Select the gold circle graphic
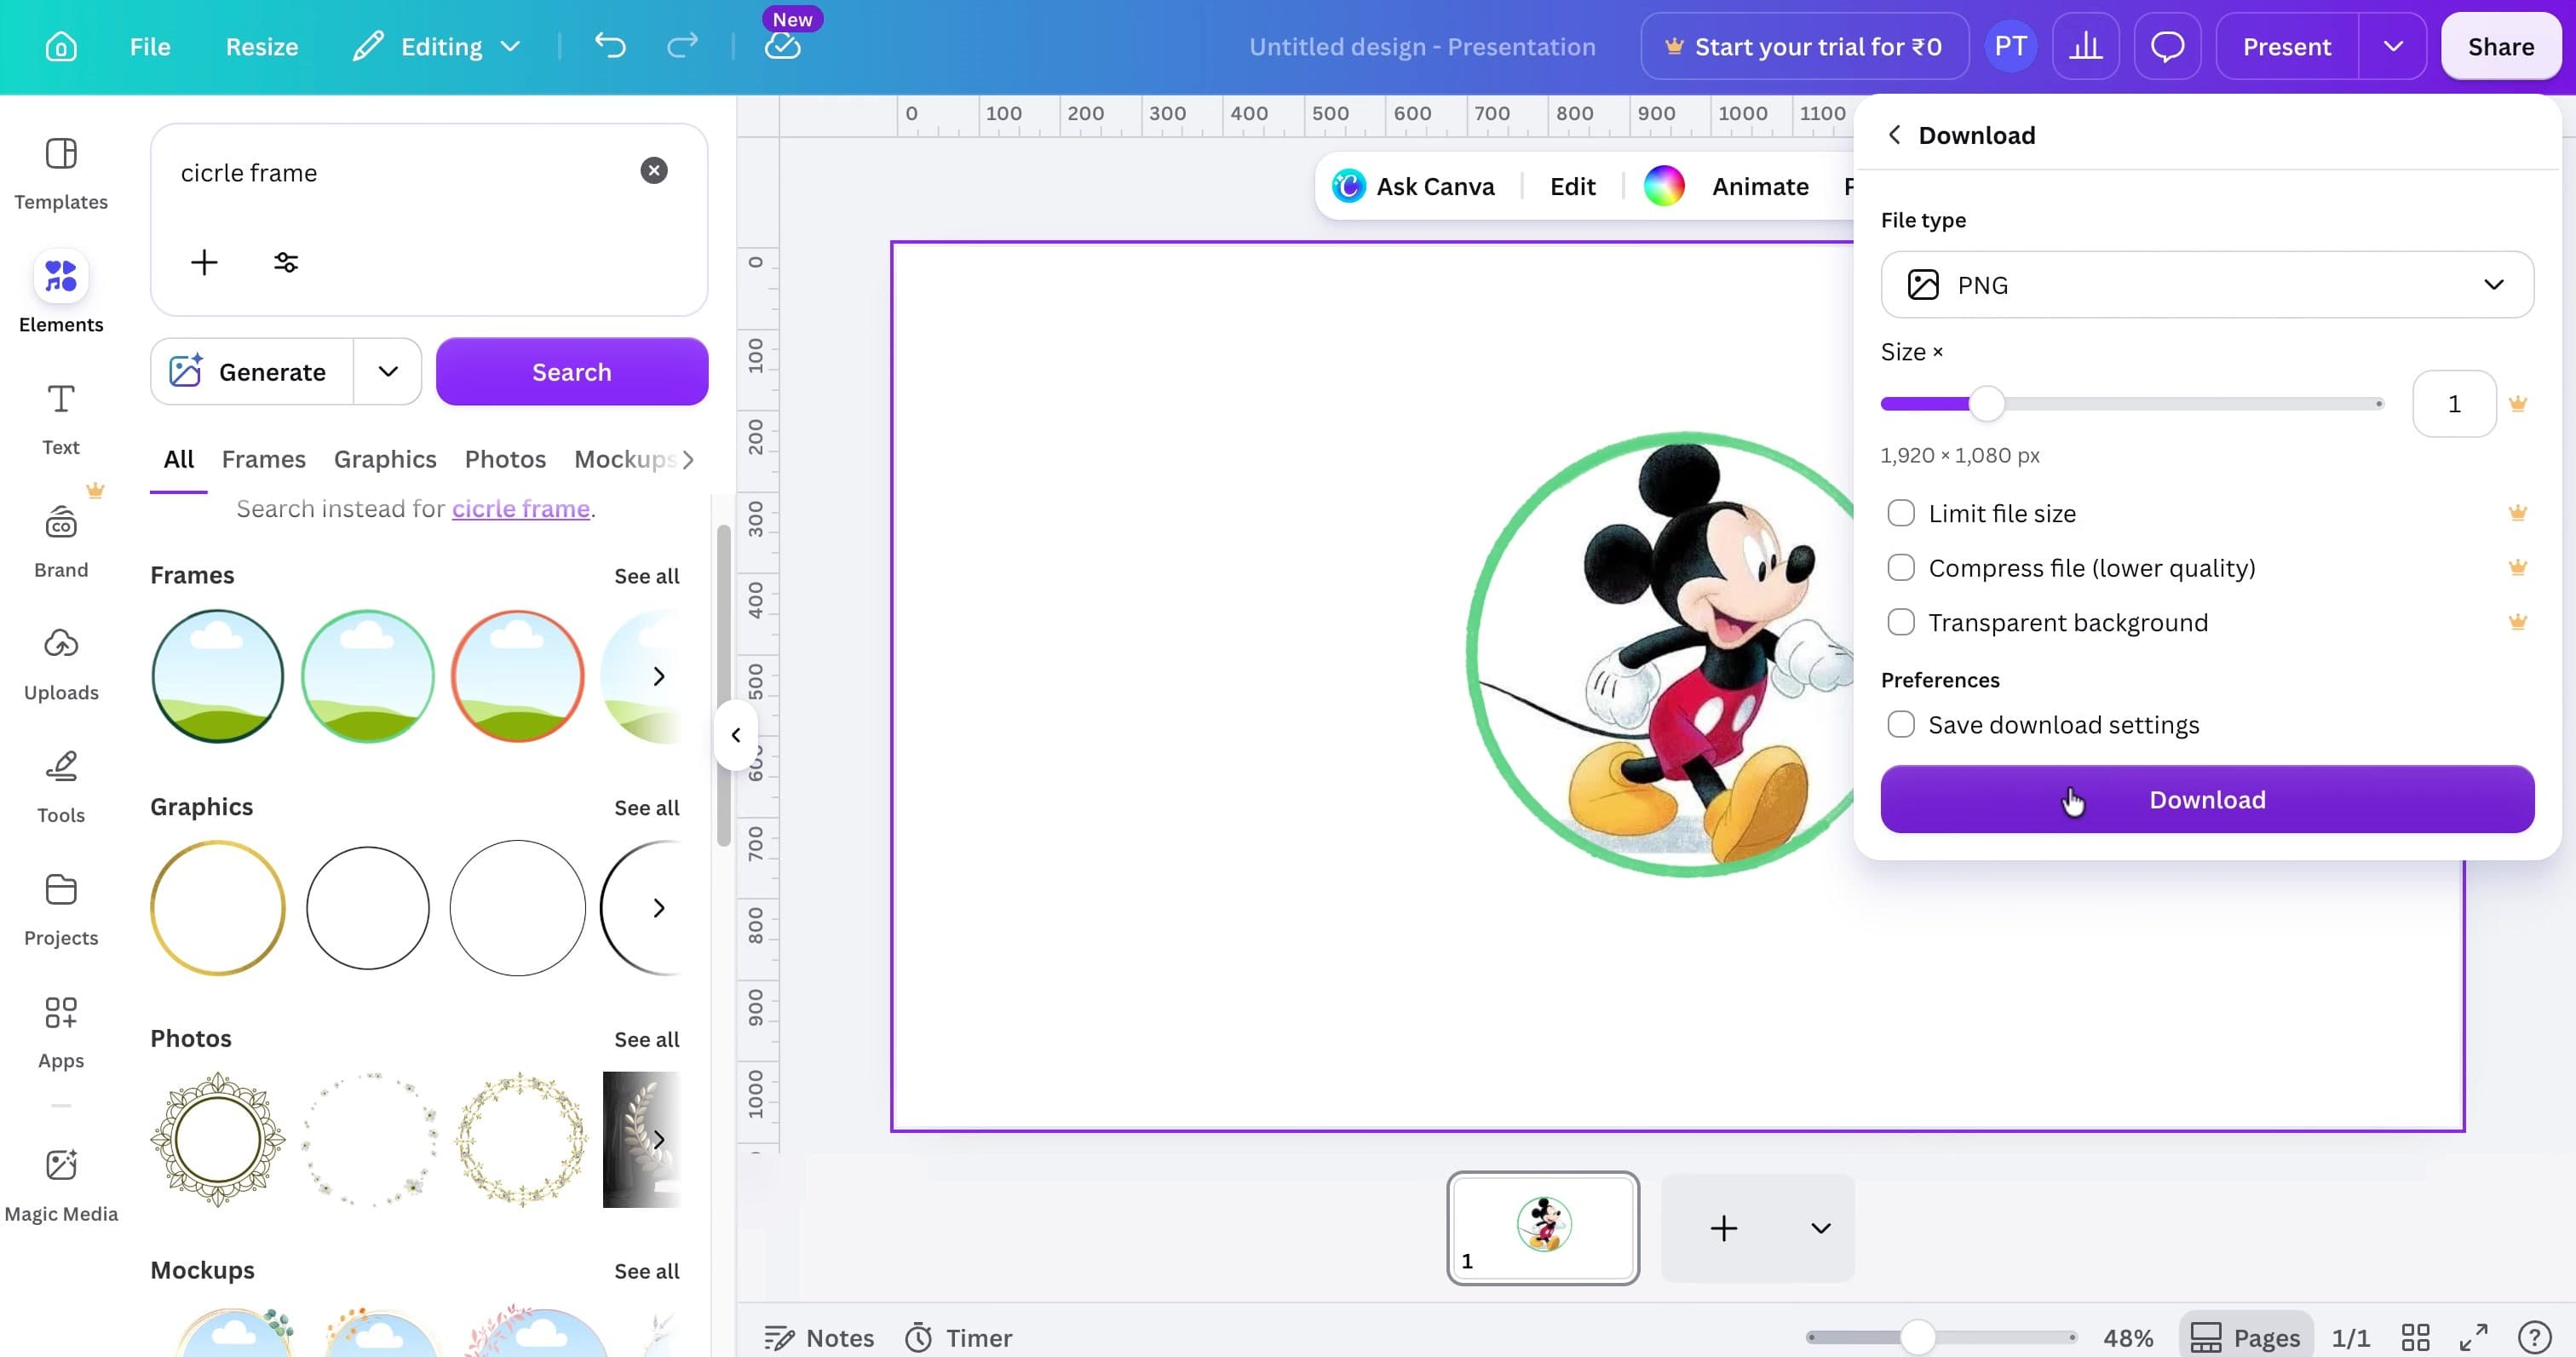This screenshot has height=1357, width=2576. [x=218, y=908]
